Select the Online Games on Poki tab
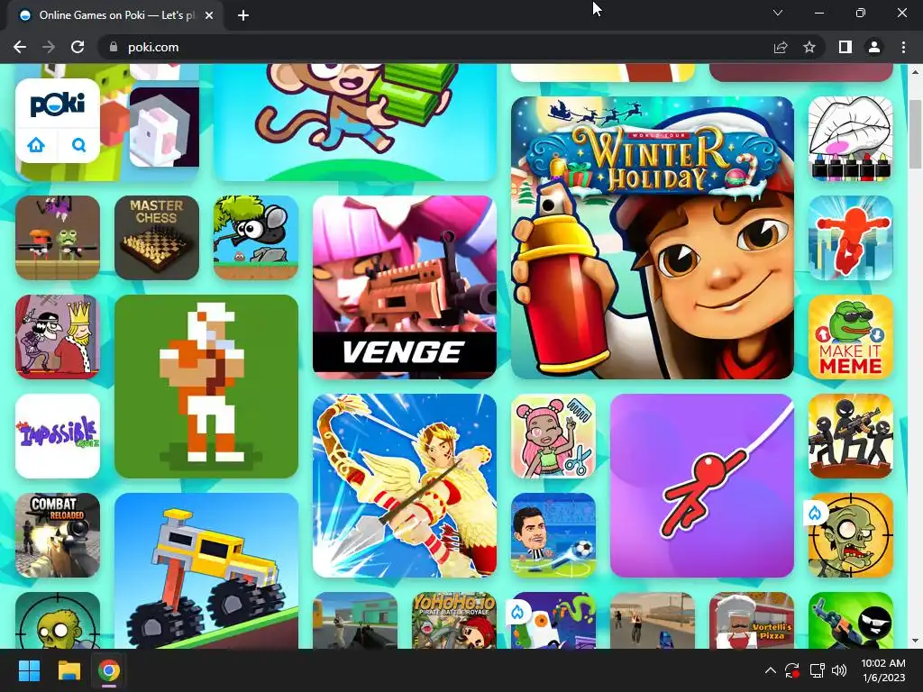923x692 pixels. [115, 15]
